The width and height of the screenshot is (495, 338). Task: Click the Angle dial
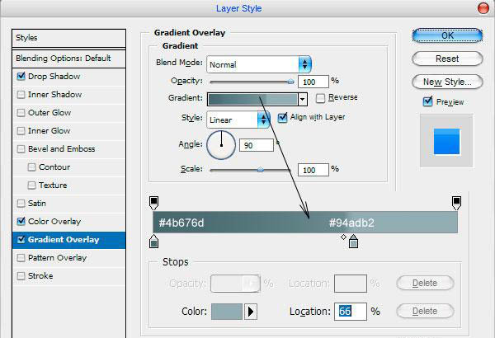pyautogui.click(x=221, y=145)
